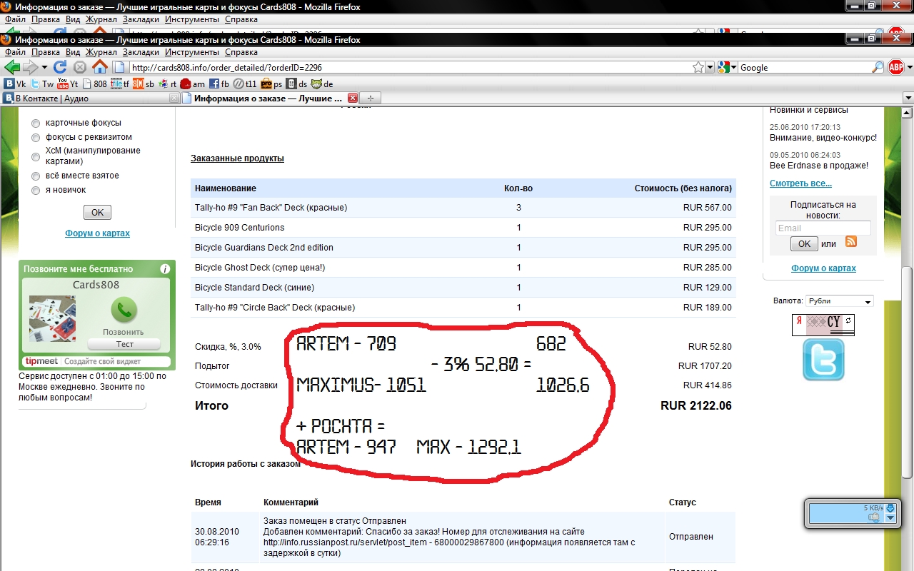Viewport: 914px width, 571px height.
Task: Open the 'Инструменты' menu
Action: pyautogui.click(x=191, y=52)
